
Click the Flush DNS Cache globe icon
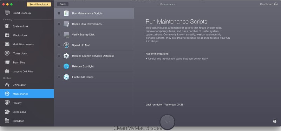pos(66,77)
